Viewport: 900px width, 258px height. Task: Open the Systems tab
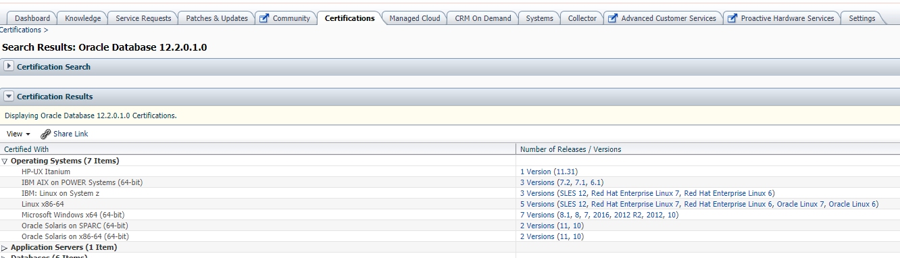point(539,18)
